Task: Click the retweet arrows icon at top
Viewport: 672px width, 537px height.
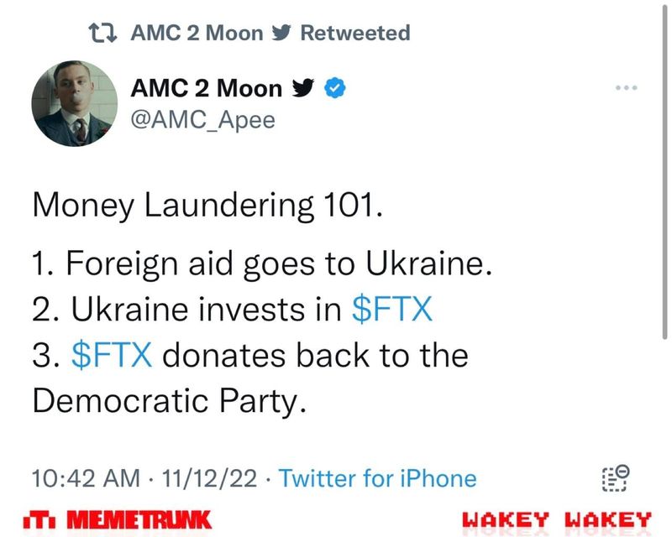Action: (105, 34)
